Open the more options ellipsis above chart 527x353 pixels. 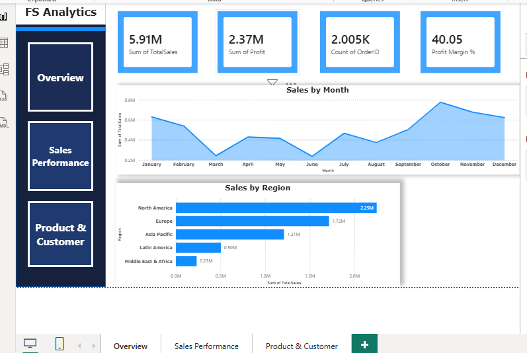click(x=291, y=83)
